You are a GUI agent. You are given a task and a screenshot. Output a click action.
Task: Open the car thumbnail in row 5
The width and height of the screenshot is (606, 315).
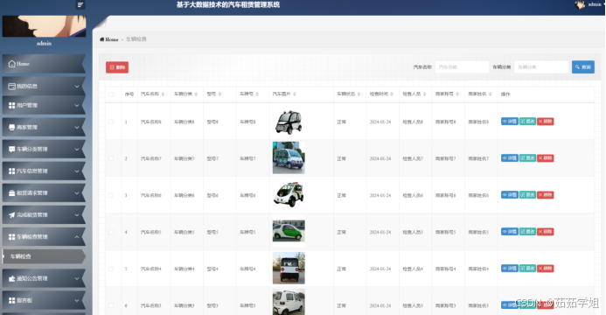point(289,268)
